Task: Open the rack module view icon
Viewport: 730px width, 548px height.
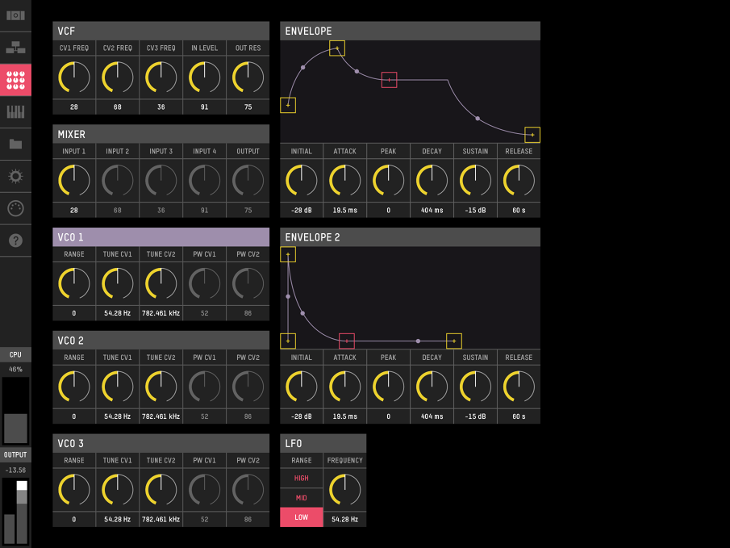Action: click(15, 15)
